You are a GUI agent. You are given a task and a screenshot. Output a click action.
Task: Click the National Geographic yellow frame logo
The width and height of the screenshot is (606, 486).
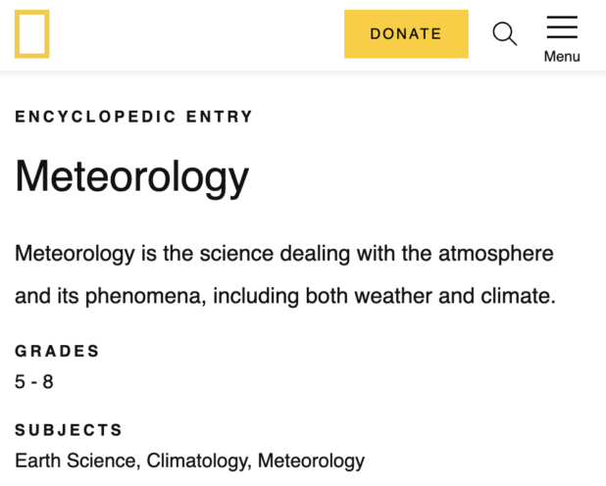[x=32, y=34]
